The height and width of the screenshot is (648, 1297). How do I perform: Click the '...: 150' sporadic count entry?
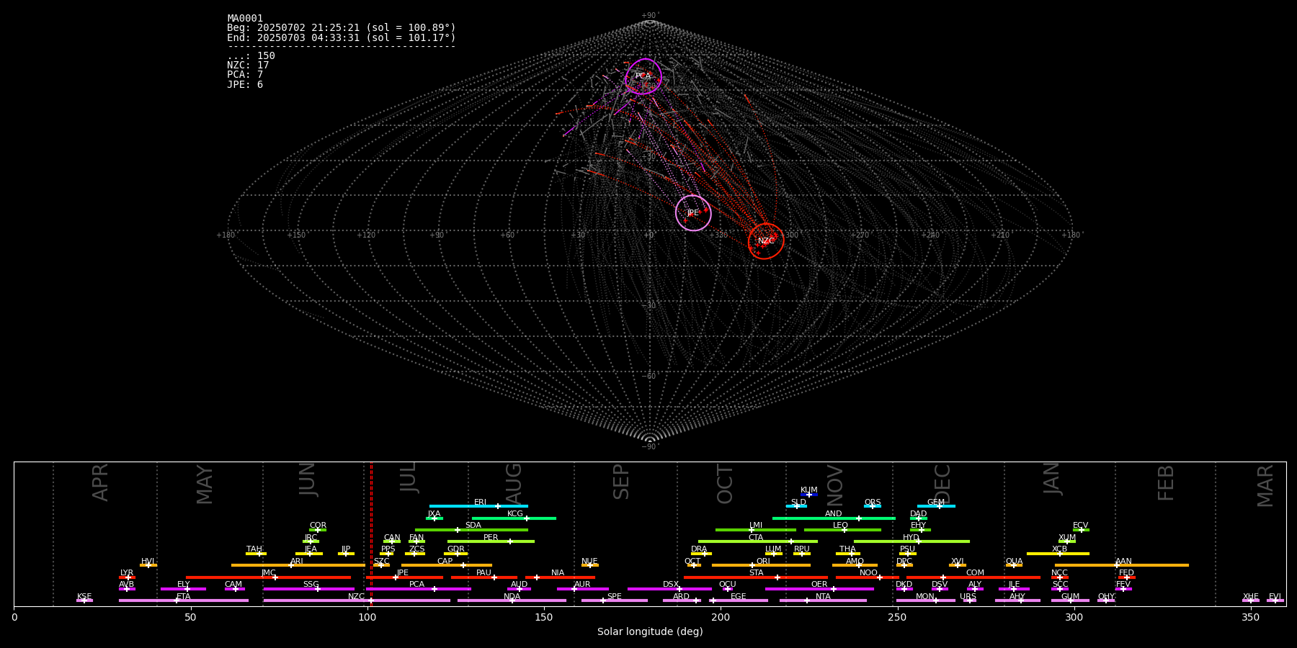pos(251,56)
